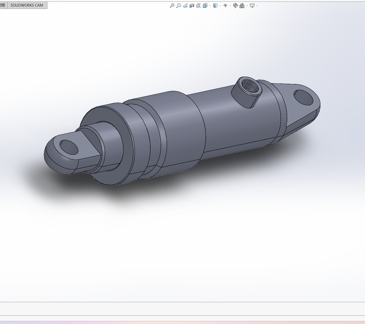
Task: Activate the Zoom to Area tool
Action: (179, 6)
